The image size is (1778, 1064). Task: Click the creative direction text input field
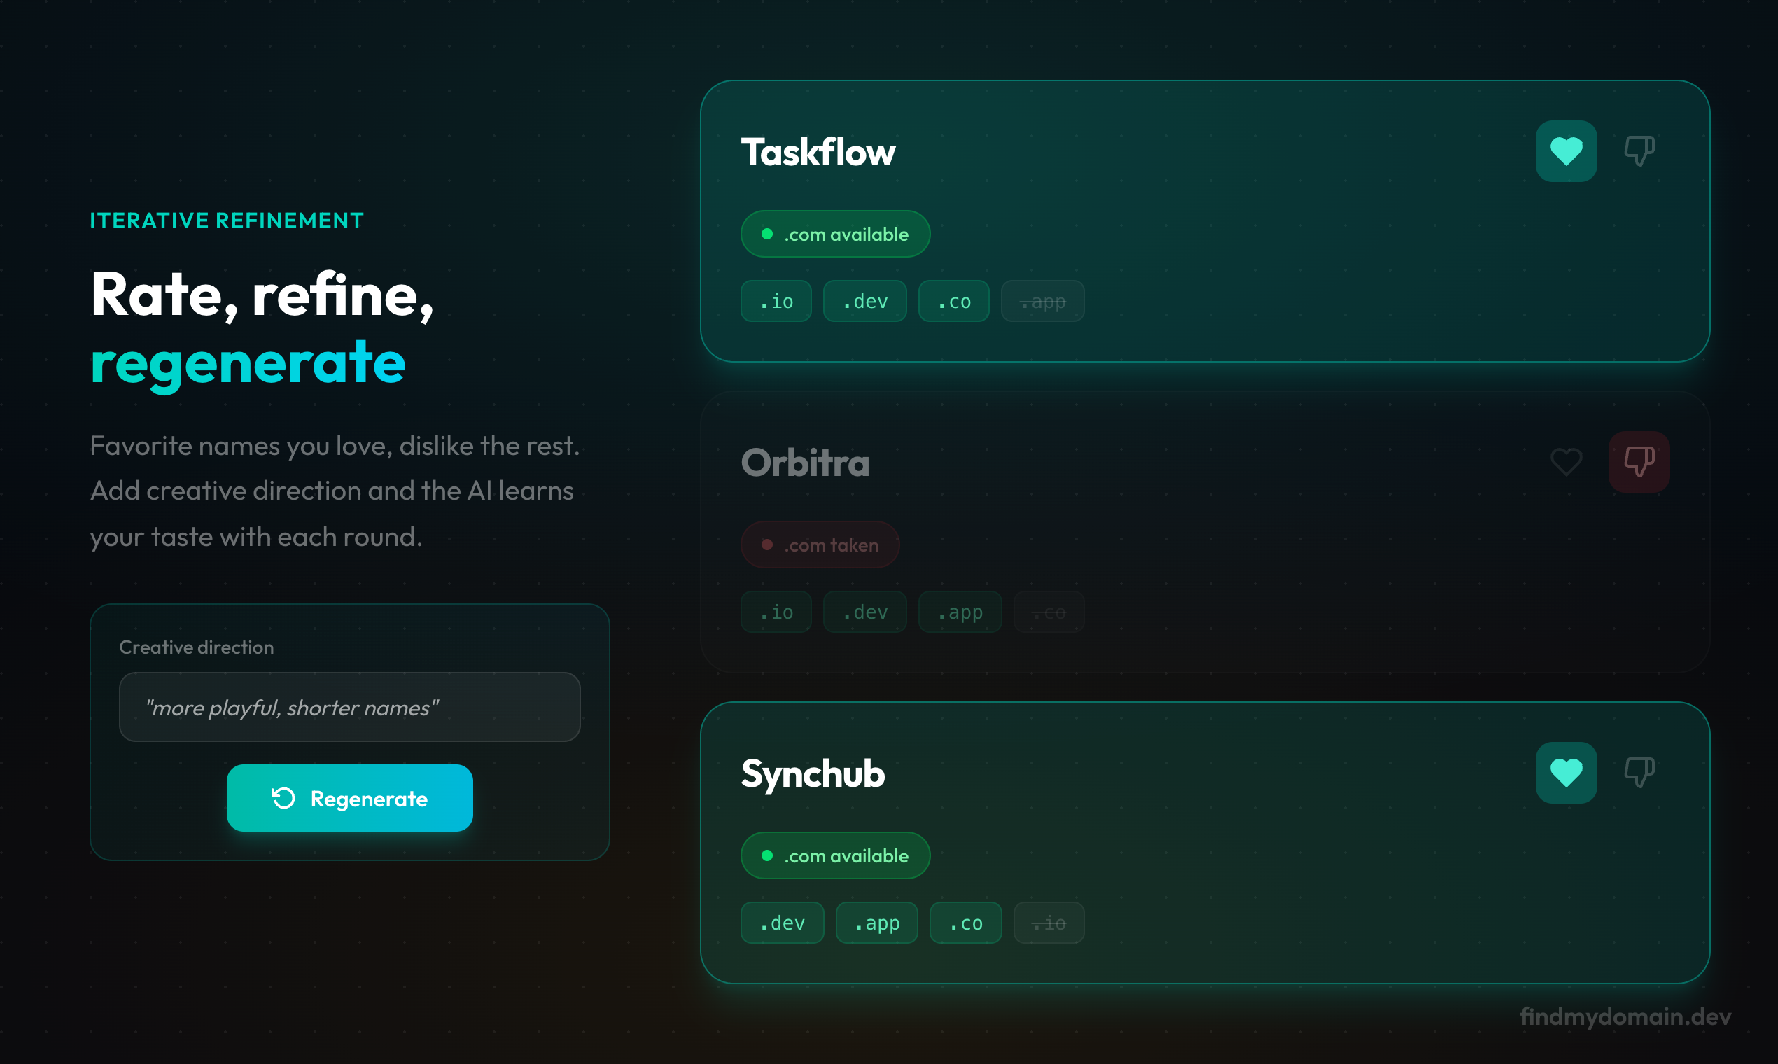pyautogui.click(x=349, y=707)
